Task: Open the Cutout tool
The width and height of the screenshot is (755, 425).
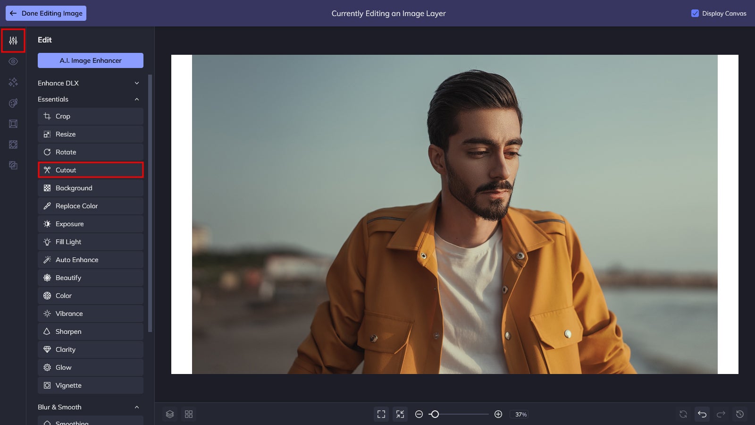Action: pyautogui.click(x=90, y=170)
